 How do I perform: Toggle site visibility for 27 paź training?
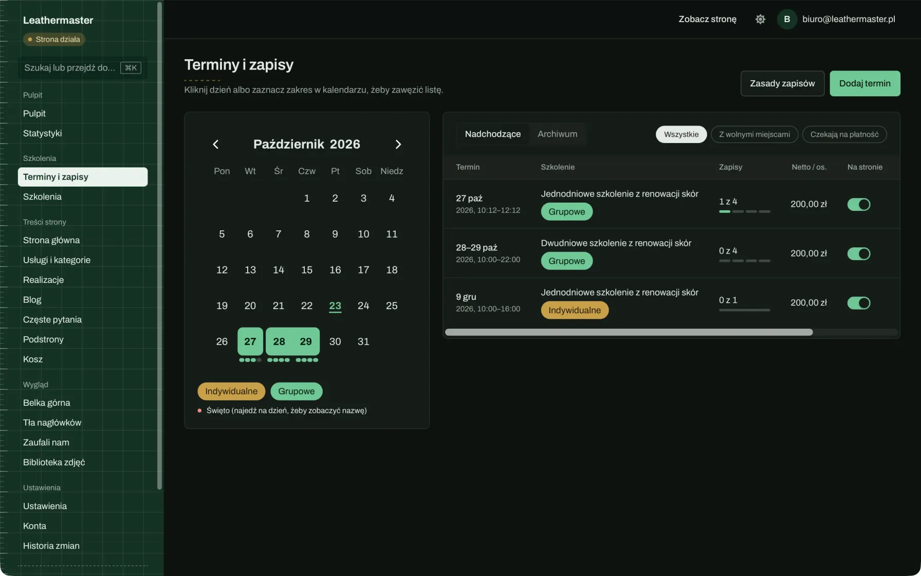[x=858, y=204]
